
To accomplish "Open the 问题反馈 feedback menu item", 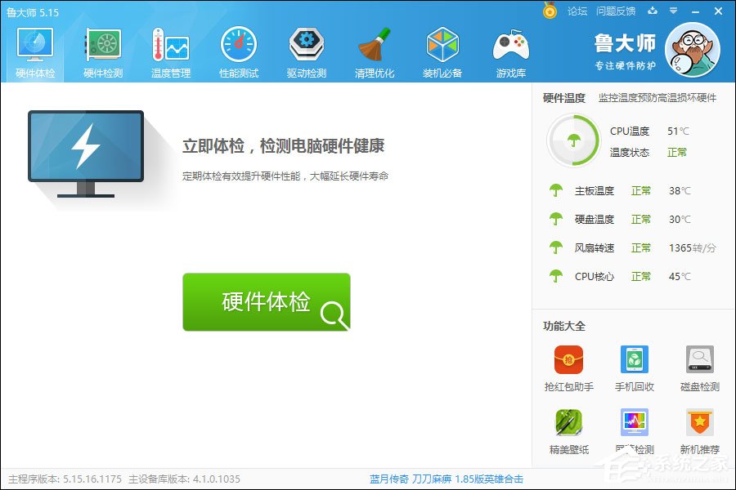I will tap(614, 11).
